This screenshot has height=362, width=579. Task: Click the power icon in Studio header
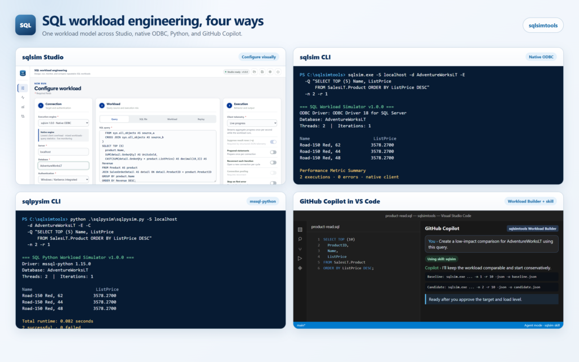point(278,72)
